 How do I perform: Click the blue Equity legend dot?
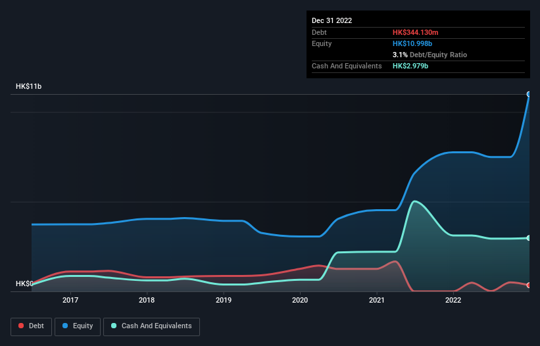(64, 326)
